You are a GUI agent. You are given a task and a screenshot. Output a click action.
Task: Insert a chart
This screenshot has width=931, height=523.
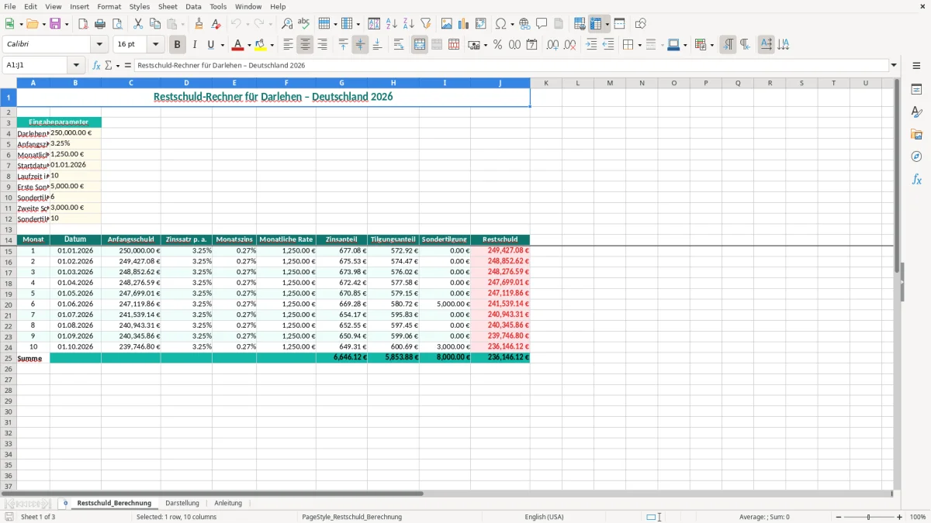pos(464,24)
